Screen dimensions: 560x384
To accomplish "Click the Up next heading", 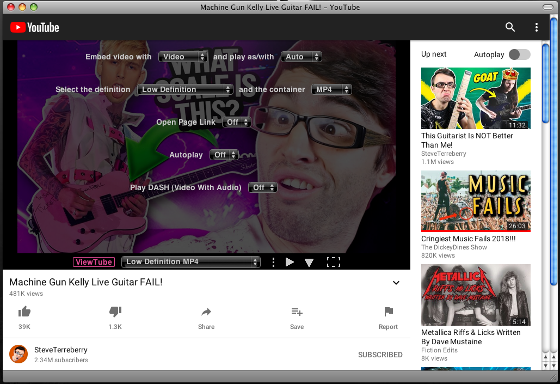I will click(x=434, y=54).
